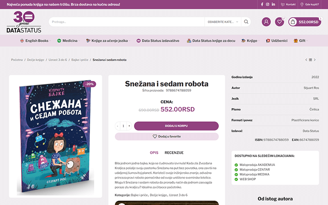Open the Instagram social link
This screenshot has width=328, height=205.
[x=268, y=5]
